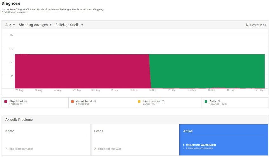
Task: Click '1 Benachrichtigungen' in Artikel
Action: [198, 148]
